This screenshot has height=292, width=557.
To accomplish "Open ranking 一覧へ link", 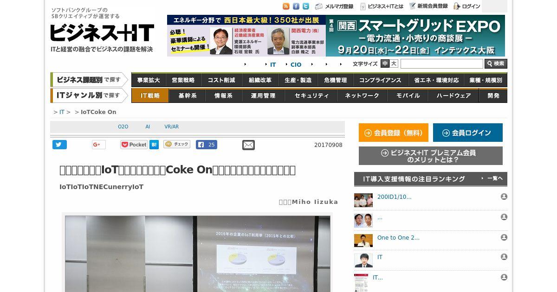I will pyautogui.click(x=494, y=178).
